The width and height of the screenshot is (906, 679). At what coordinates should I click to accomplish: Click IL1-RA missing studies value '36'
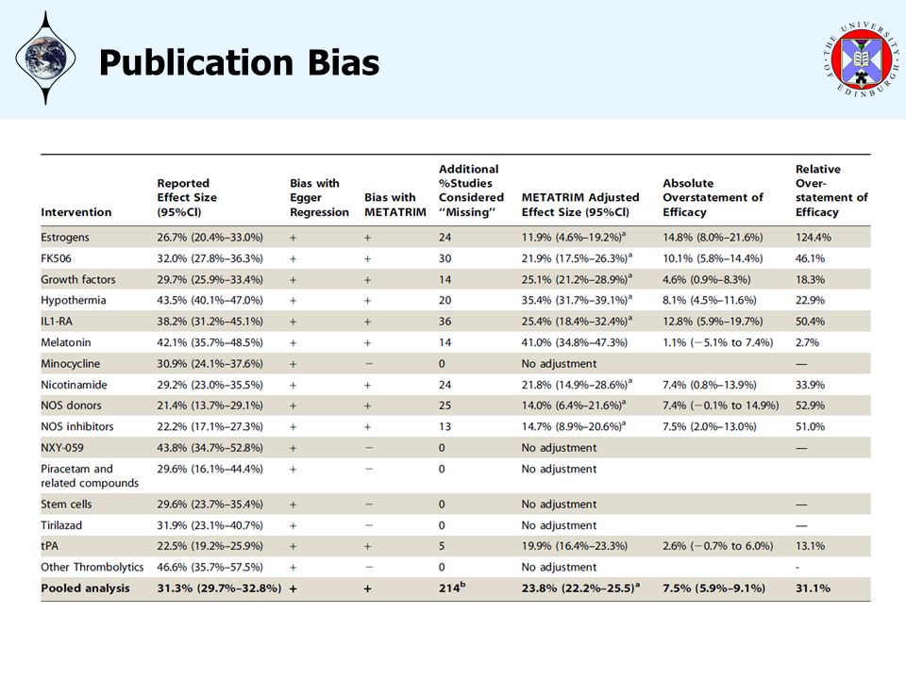click(445, 321)
